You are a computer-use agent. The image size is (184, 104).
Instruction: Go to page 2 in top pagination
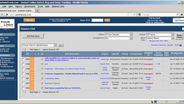pyautogui.click(x=25, y=49)
